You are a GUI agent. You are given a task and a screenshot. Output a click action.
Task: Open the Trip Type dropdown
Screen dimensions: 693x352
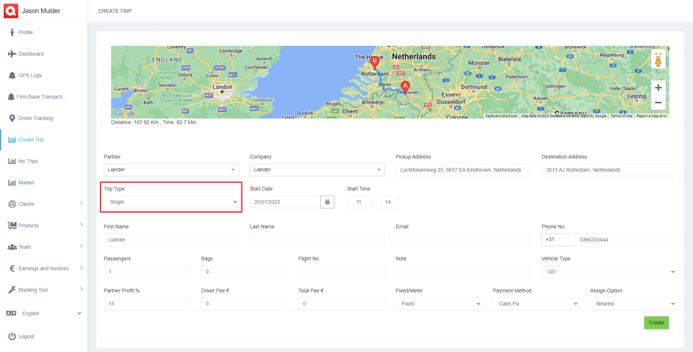(171, 201)
